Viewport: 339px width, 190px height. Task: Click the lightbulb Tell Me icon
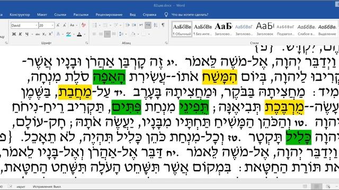click(x=166, y=14)
